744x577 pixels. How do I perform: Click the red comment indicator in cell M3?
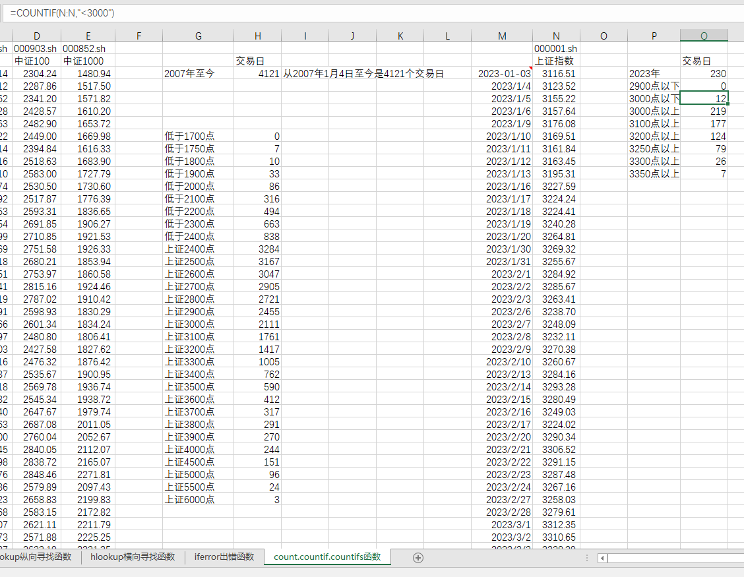tap(529, 69)
